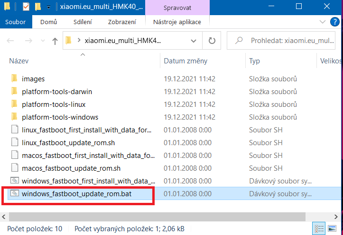Switch to Details view in the status bar
343x235 pixels.
[319, 228]
